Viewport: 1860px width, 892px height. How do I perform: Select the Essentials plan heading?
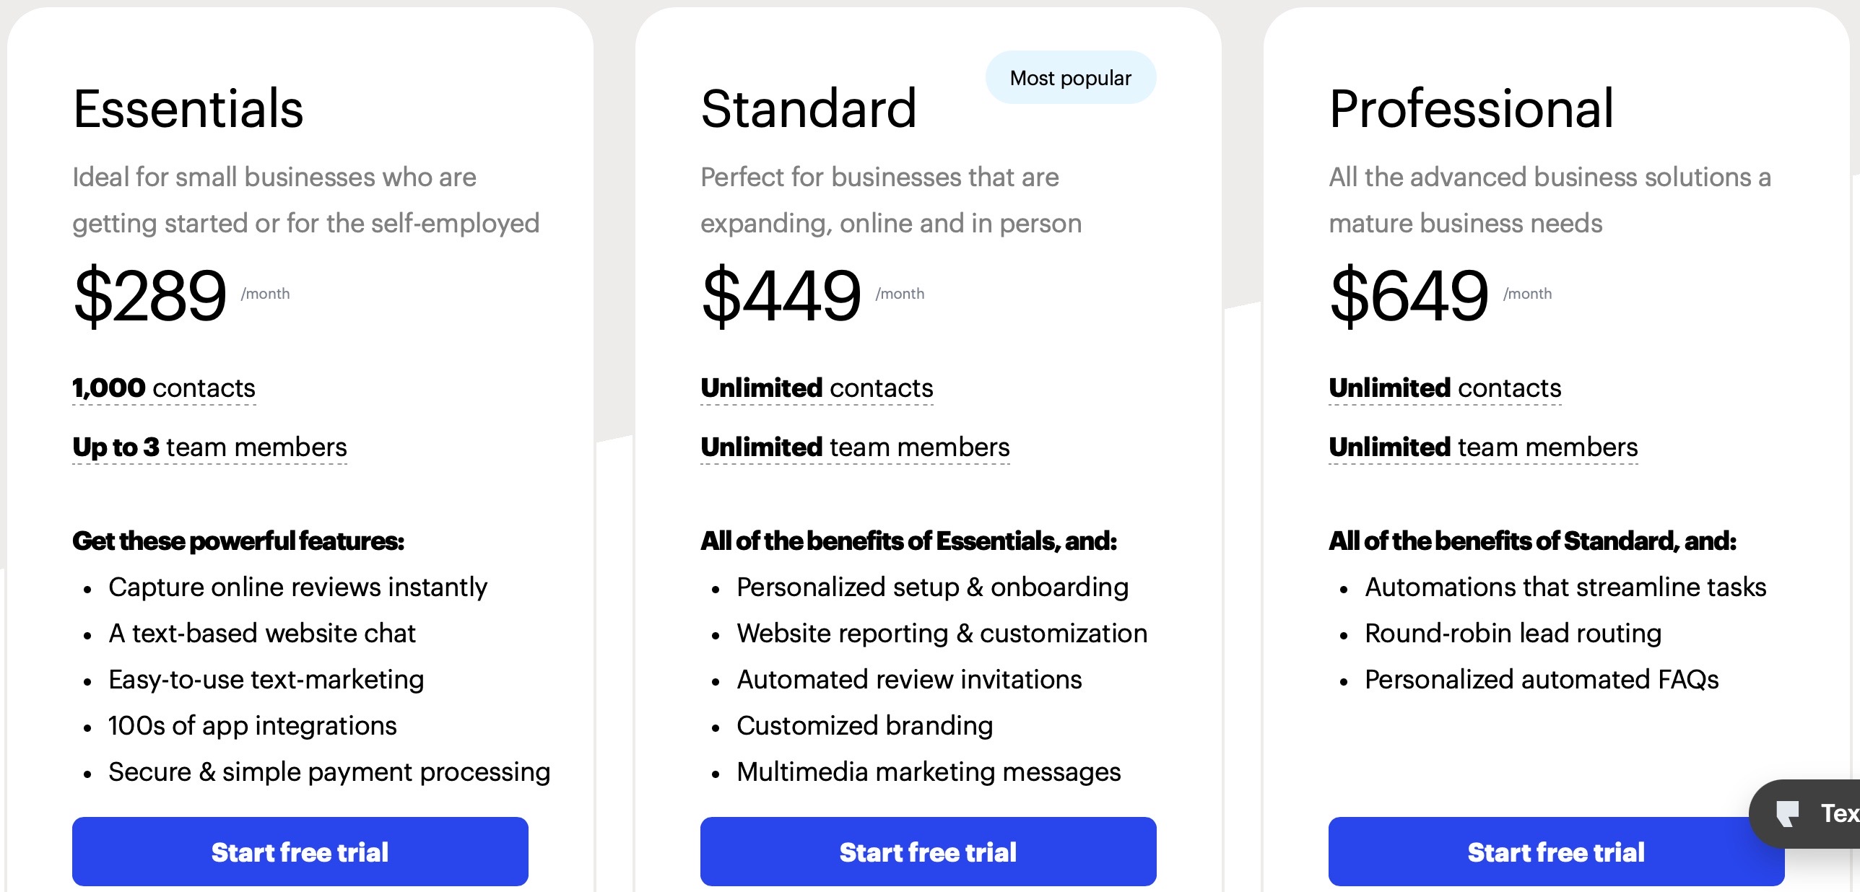pyautogui.click(x=188, y=108)
